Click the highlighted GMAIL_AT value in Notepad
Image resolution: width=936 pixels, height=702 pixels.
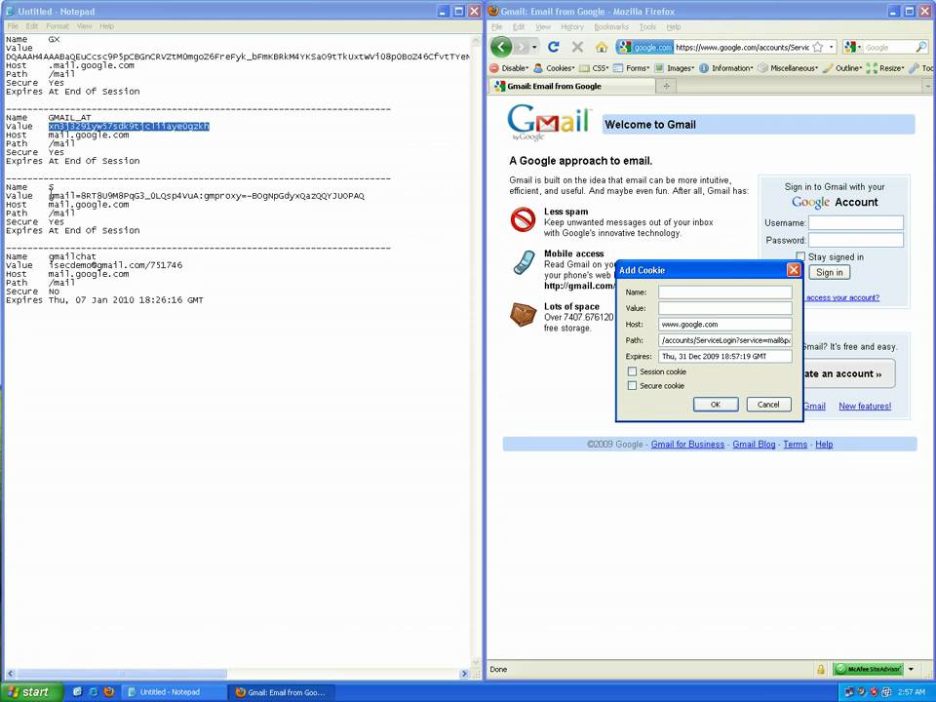point(129,126)
